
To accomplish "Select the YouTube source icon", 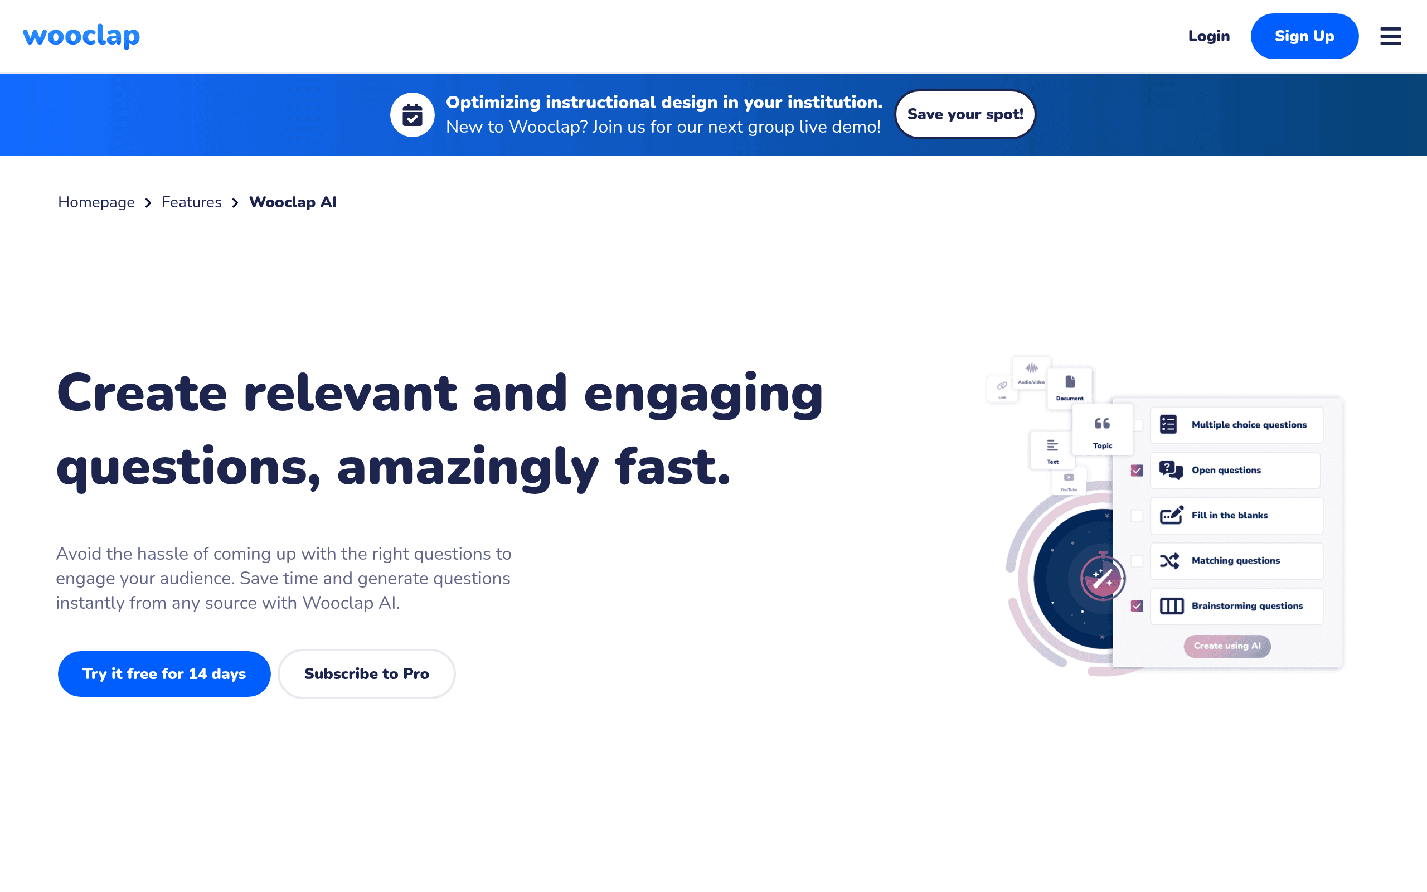I will coord(1069,477).
